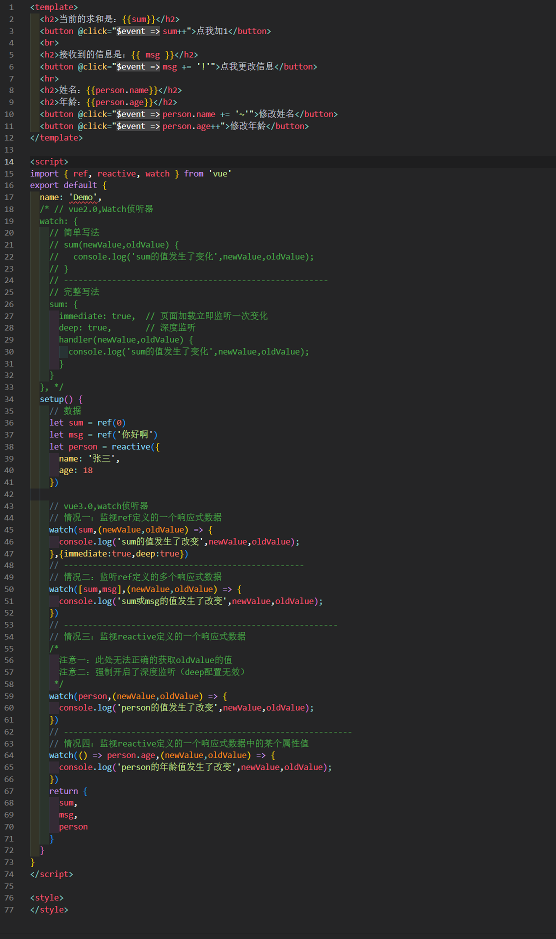The width and height of the screenshot is (556, 939).
Task: Click {{person.name}} on line 8
Action: [x=122, y=90]
